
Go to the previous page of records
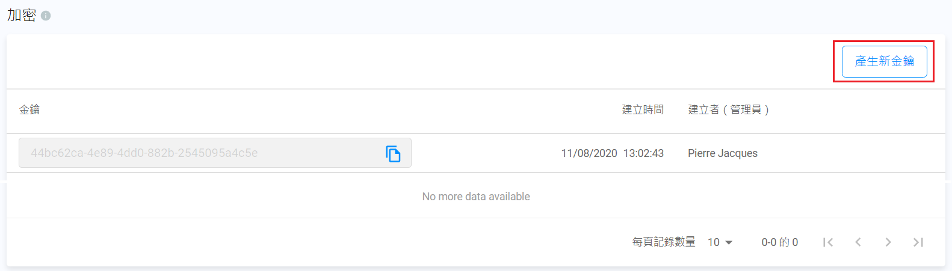point(858,242)
